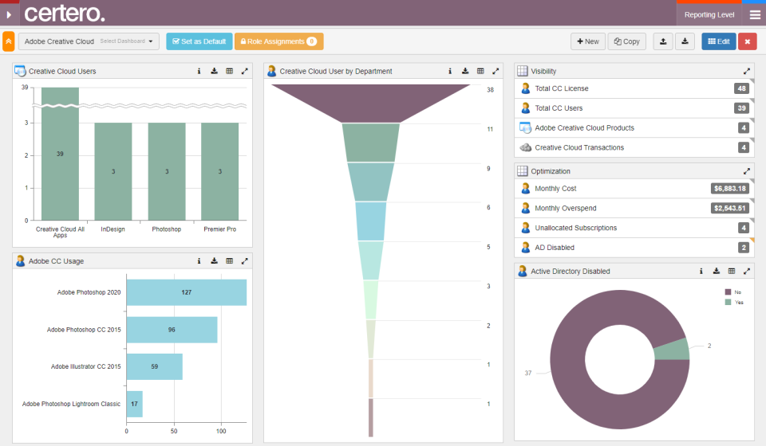766x446 pixels.
Task: Download Adobe CC Usage chart
Action: point(214,260)
